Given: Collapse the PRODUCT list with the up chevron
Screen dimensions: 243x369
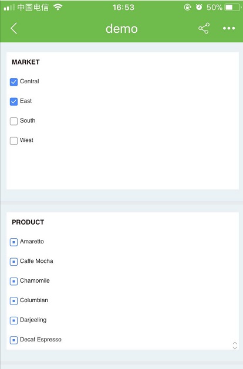Looking at the screenshot, I should point(235,343).
